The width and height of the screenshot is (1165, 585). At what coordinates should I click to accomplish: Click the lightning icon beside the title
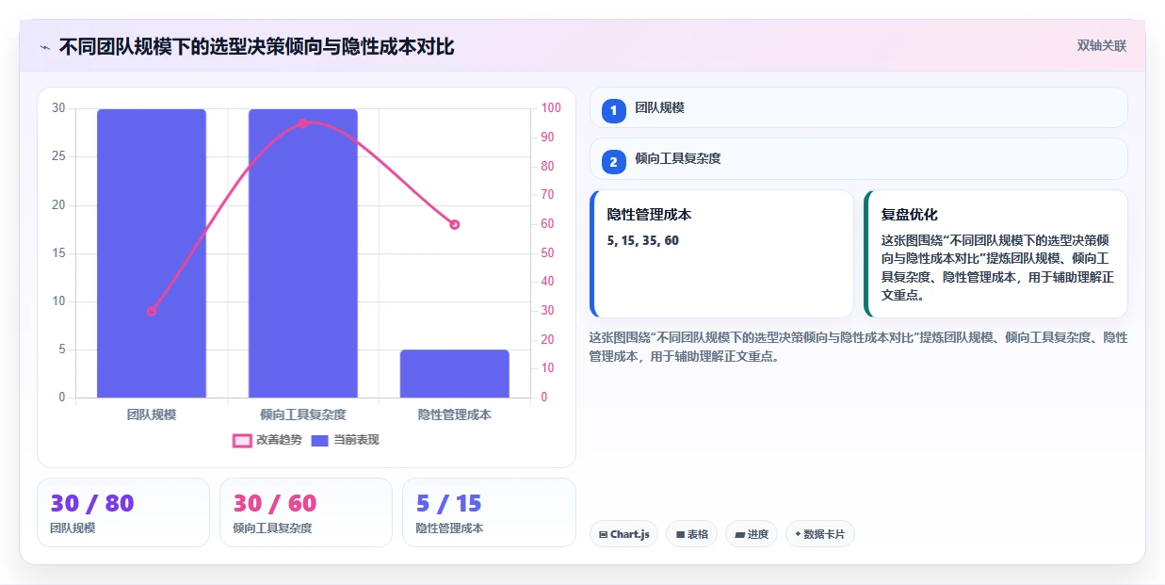click(x=45, y=47)
